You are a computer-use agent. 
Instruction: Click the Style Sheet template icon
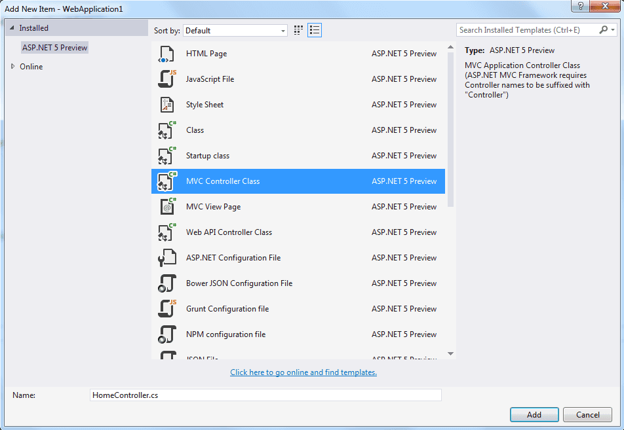point(167,105)
